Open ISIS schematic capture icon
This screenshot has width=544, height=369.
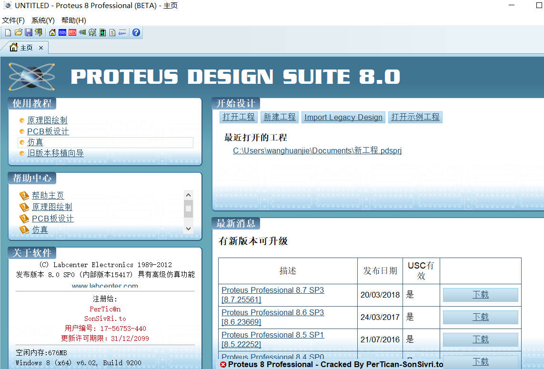pos(62,32)
